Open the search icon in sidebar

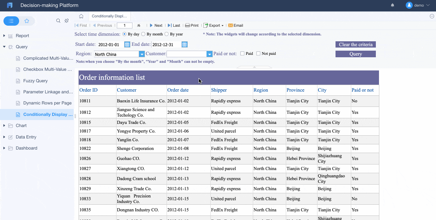(x=58, y=21)
